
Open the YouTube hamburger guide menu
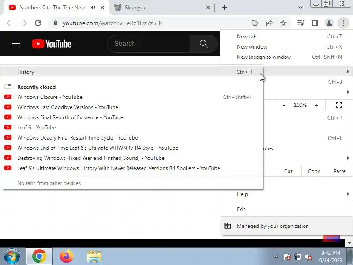[x=16, y=43]
